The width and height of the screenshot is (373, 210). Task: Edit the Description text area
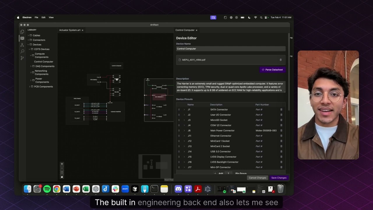pyautogui.click(x=231, y=87)
